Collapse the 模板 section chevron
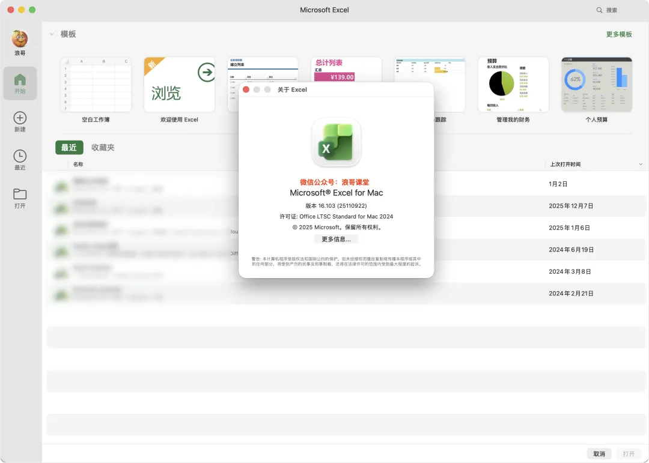This screenshot has height=463, width=649. pyautogui.click(x=52, y=34)
